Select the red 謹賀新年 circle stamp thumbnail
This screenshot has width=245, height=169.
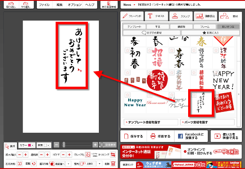(157, 80)
